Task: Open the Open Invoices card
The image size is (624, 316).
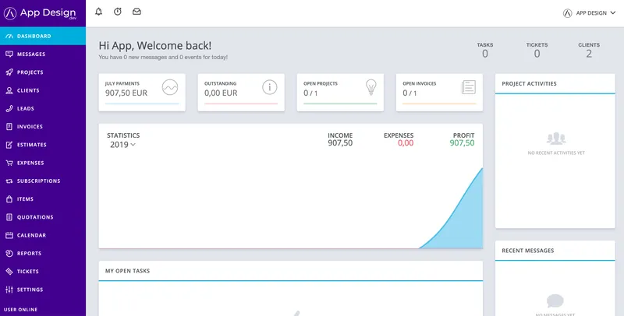Action: point(439,93)
